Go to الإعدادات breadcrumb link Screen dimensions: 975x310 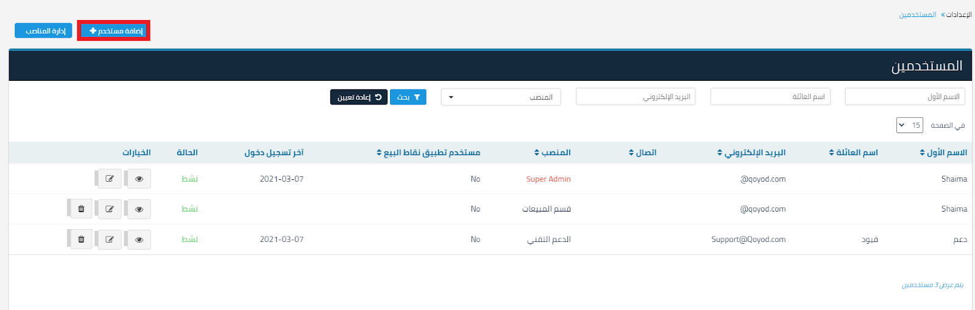click(959, 15)
